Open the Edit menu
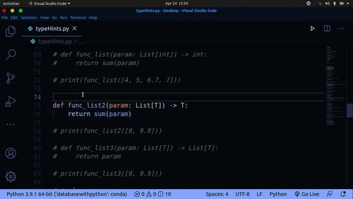Image resolution: width=353 pixels, height=199 pixels. point(14,18)
